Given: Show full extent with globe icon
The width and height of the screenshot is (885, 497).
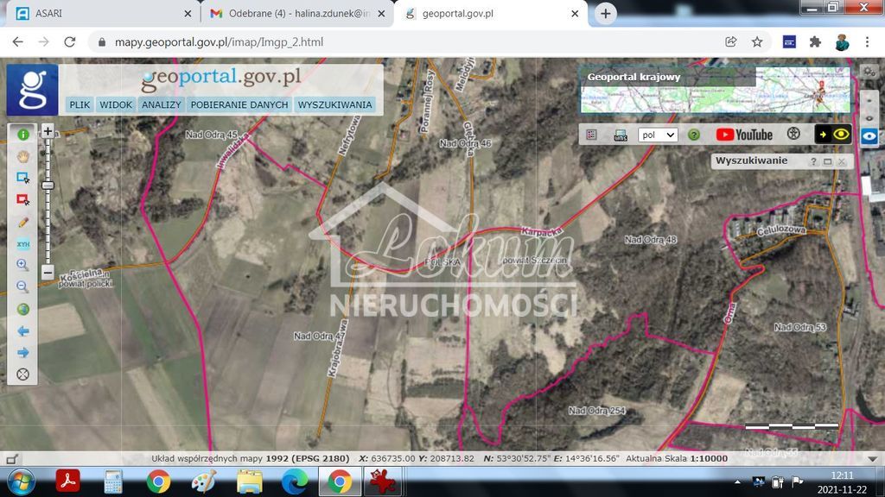Looking at the screenshot, I should tap(22, 309).
